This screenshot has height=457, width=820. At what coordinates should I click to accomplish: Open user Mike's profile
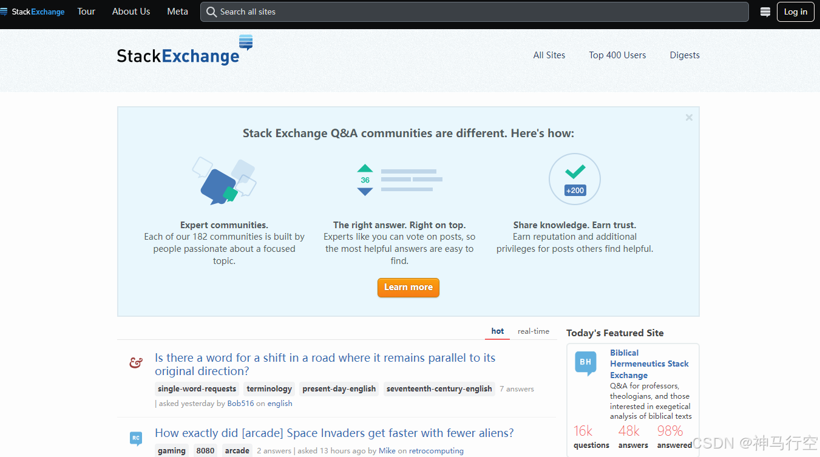(387, 451)
